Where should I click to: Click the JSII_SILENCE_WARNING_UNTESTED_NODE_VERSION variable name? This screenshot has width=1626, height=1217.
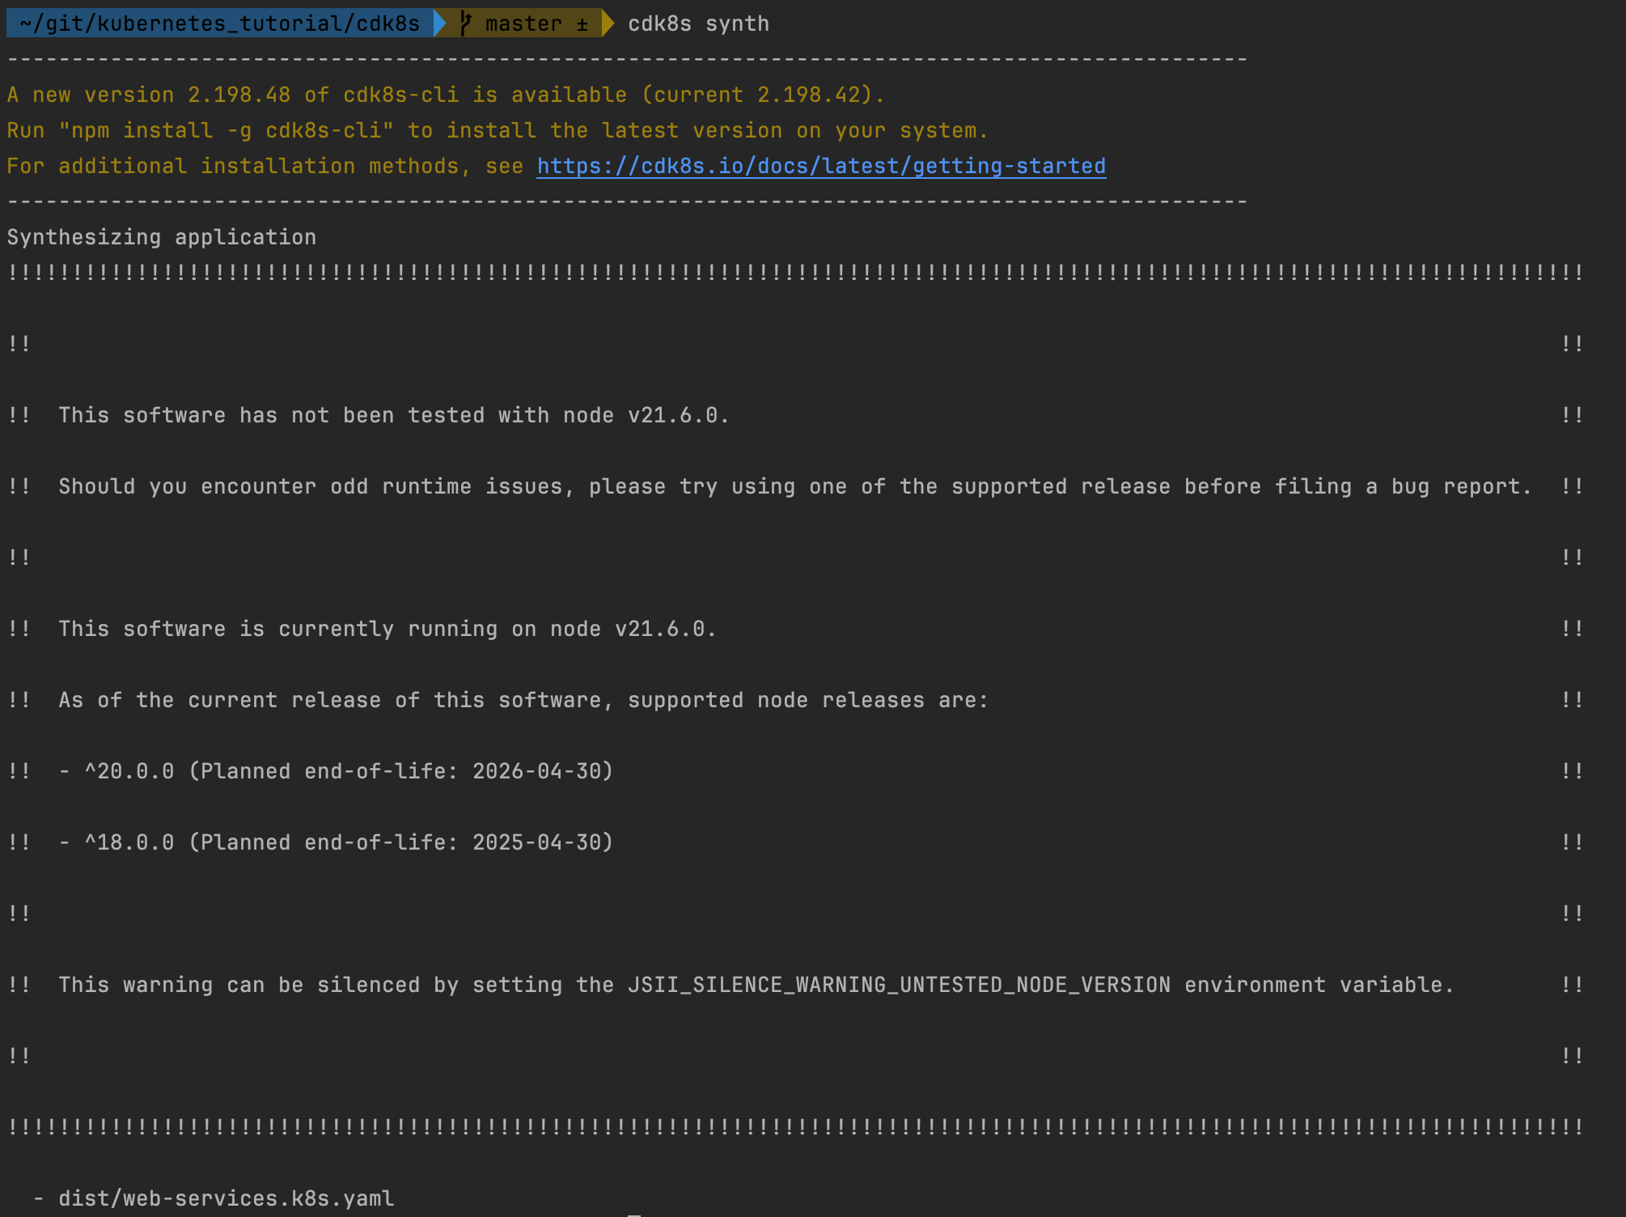point(899,985)
